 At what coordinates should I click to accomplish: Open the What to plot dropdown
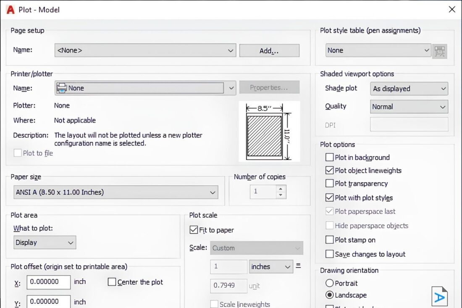click(45, 242)
